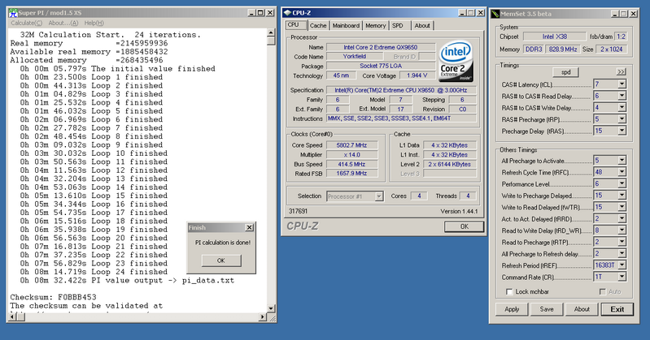Open RAS# Precharge (tRP) dropdown
The height and width of the screenshot is (340, 650).
click(622, 119)
